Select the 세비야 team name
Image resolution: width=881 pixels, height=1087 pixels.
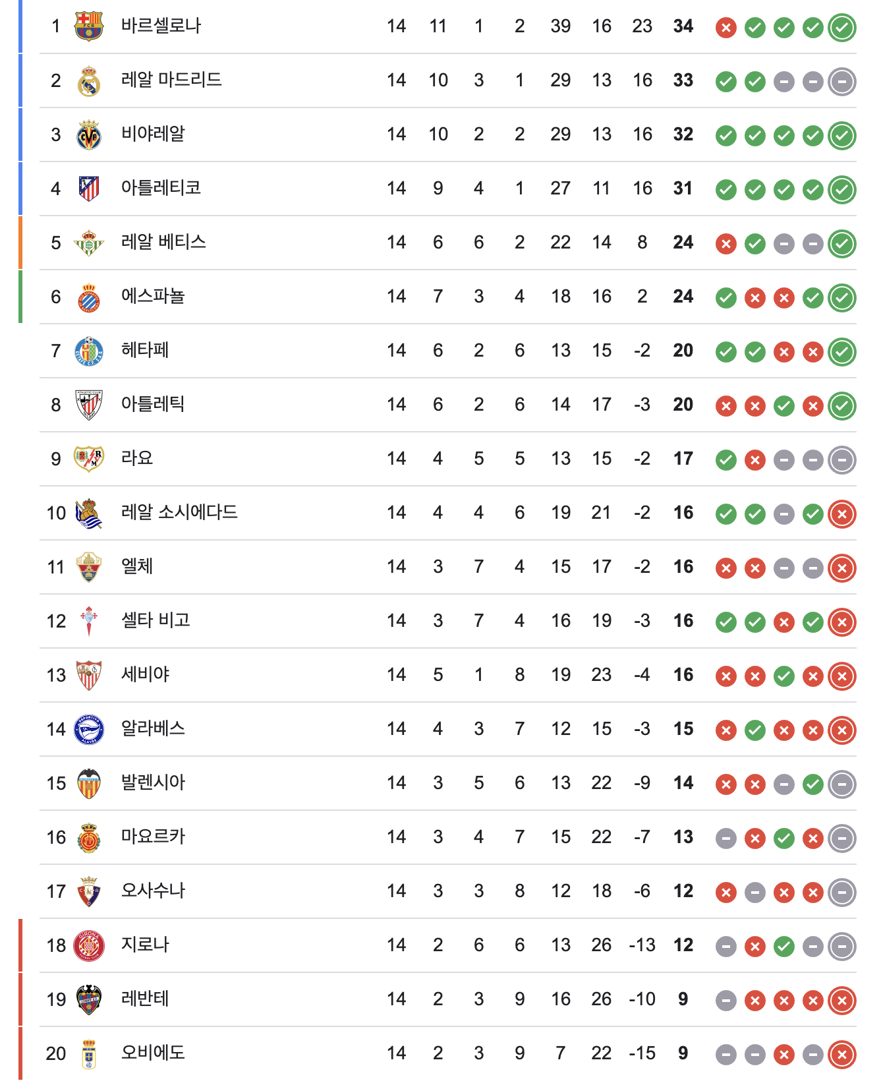click(146, 674)
